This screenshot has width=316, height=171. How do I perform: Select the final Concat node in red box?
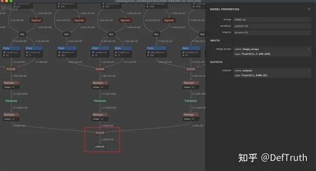coord(100,132)
